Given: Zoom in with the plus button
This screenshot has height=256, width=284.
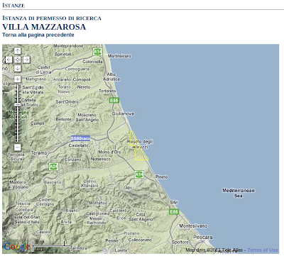Looking at the screenshot, I should pos(18,79).
